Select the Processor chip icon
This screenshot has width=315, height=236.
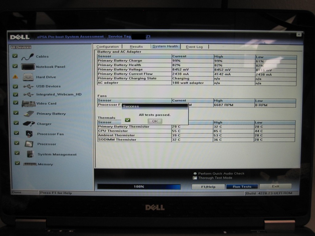29,144
